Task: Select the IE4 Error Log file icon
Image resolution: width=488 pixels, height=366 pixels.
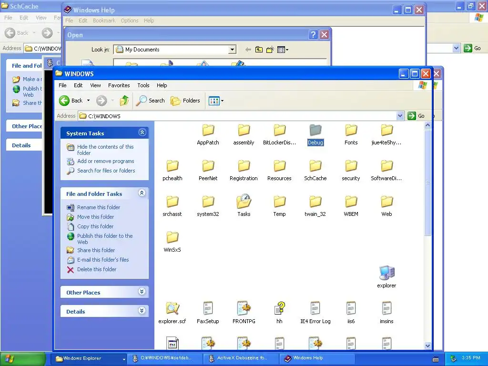Action: (x=315, y=308)
